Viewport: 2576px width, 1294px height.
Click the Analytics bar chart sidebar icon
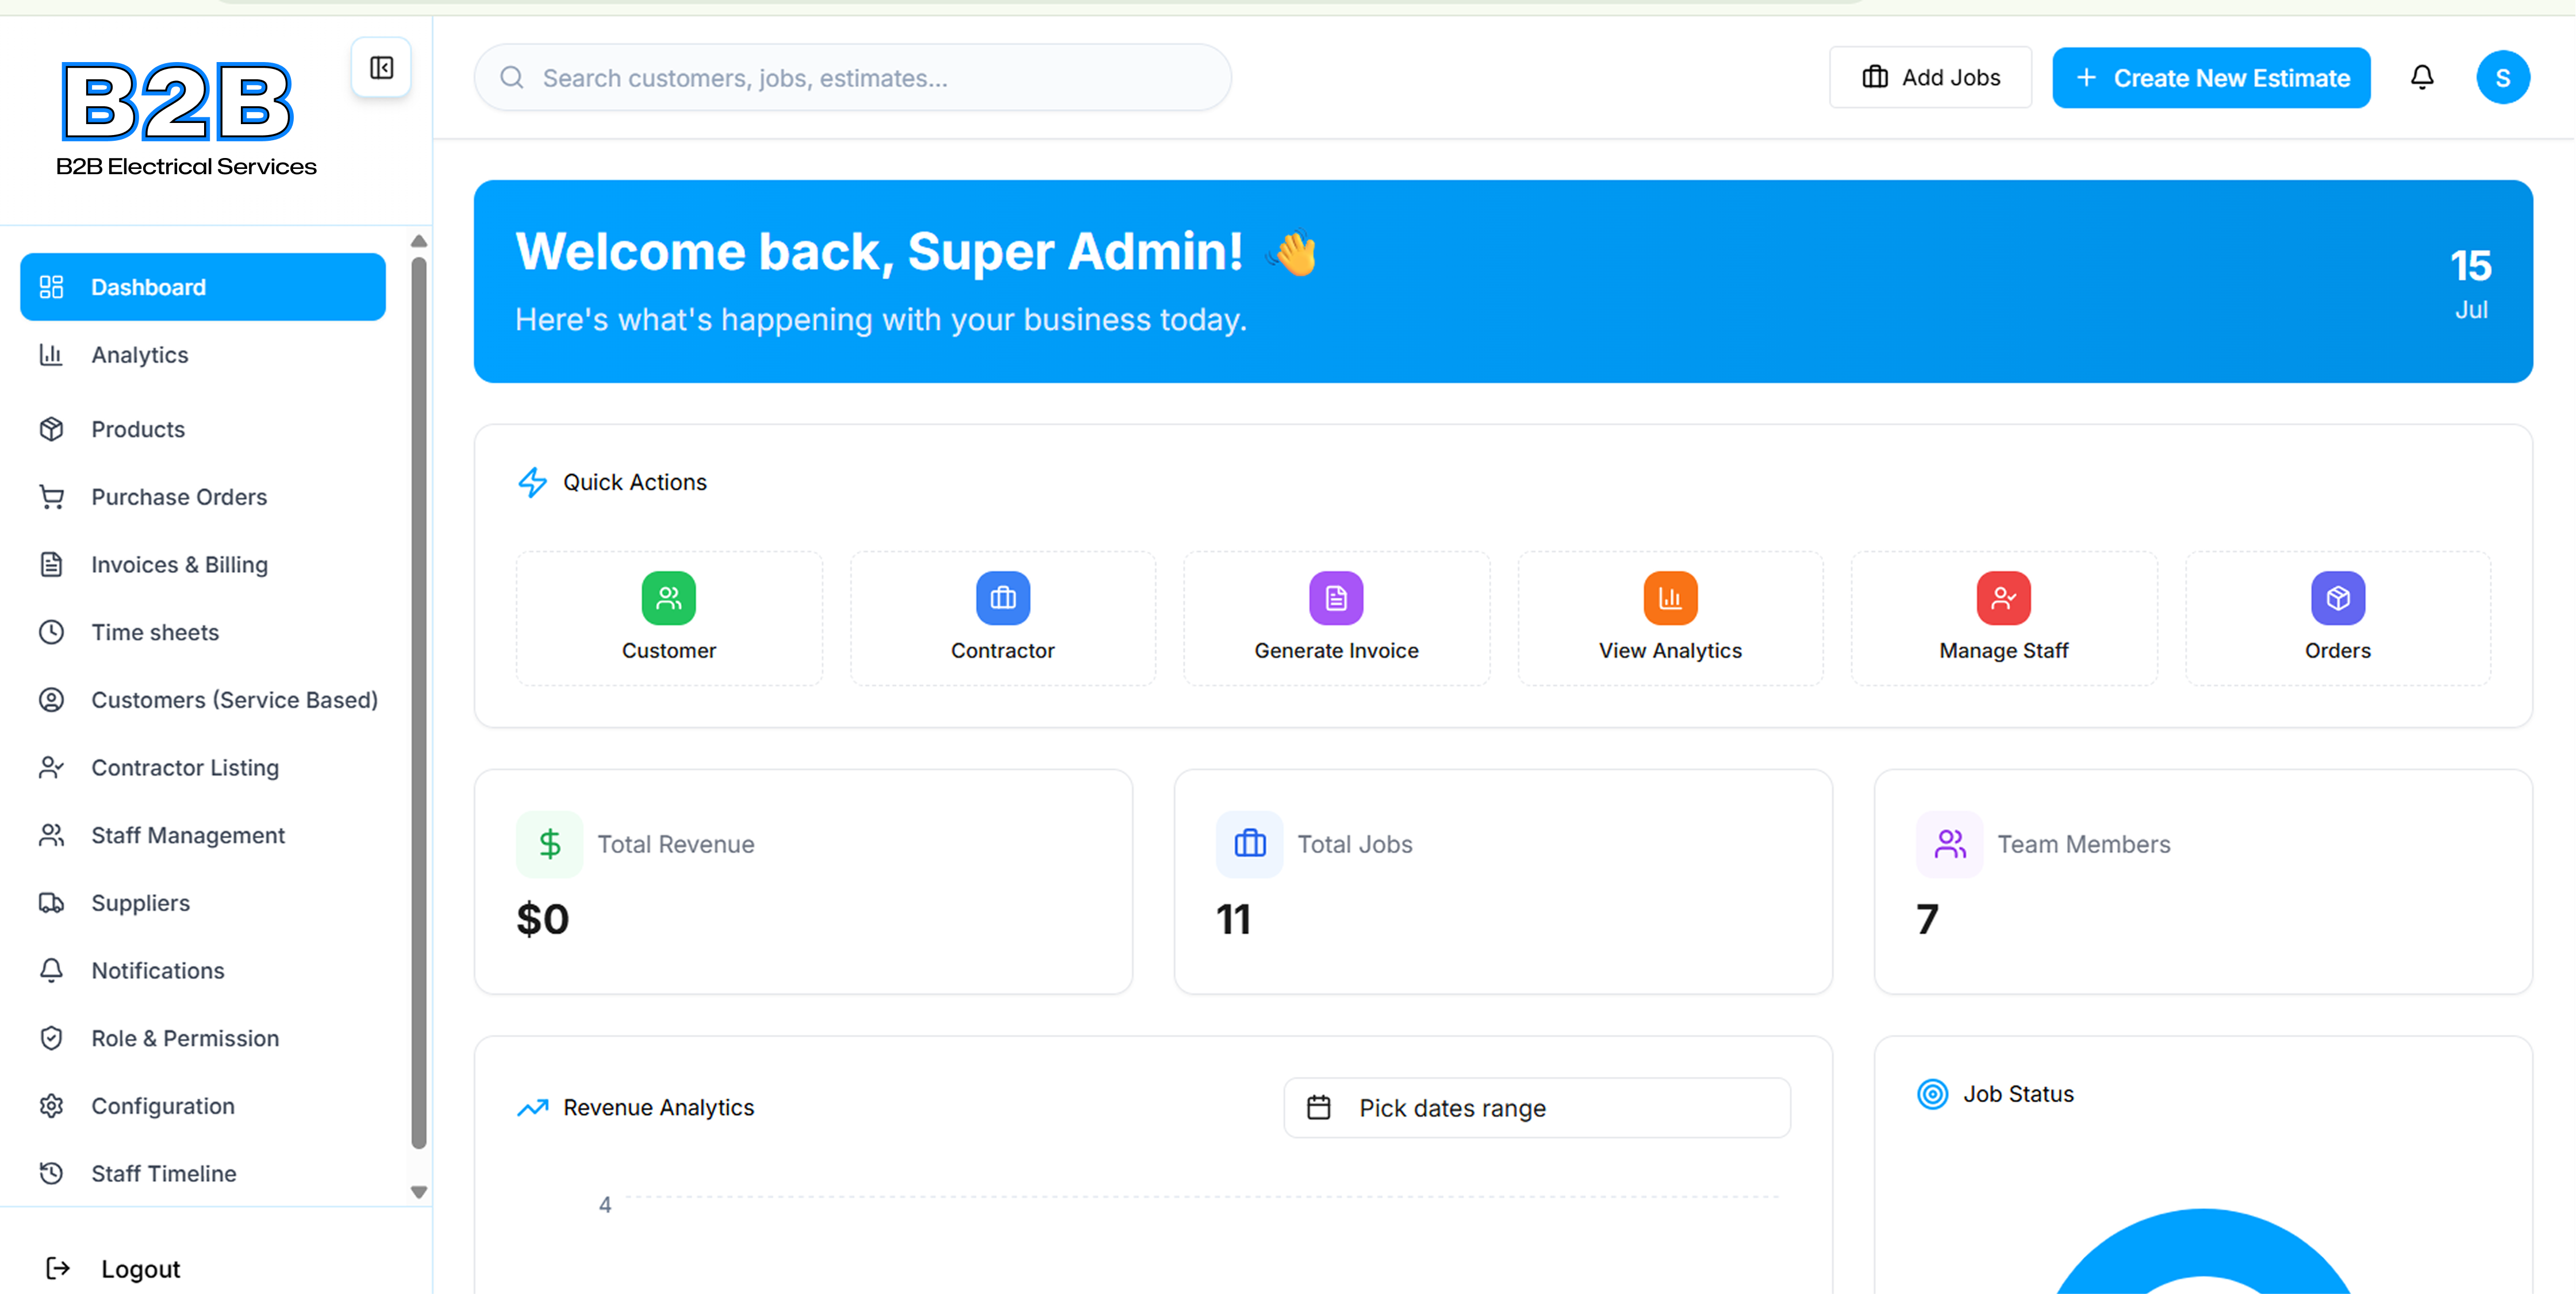coord(51,355)
